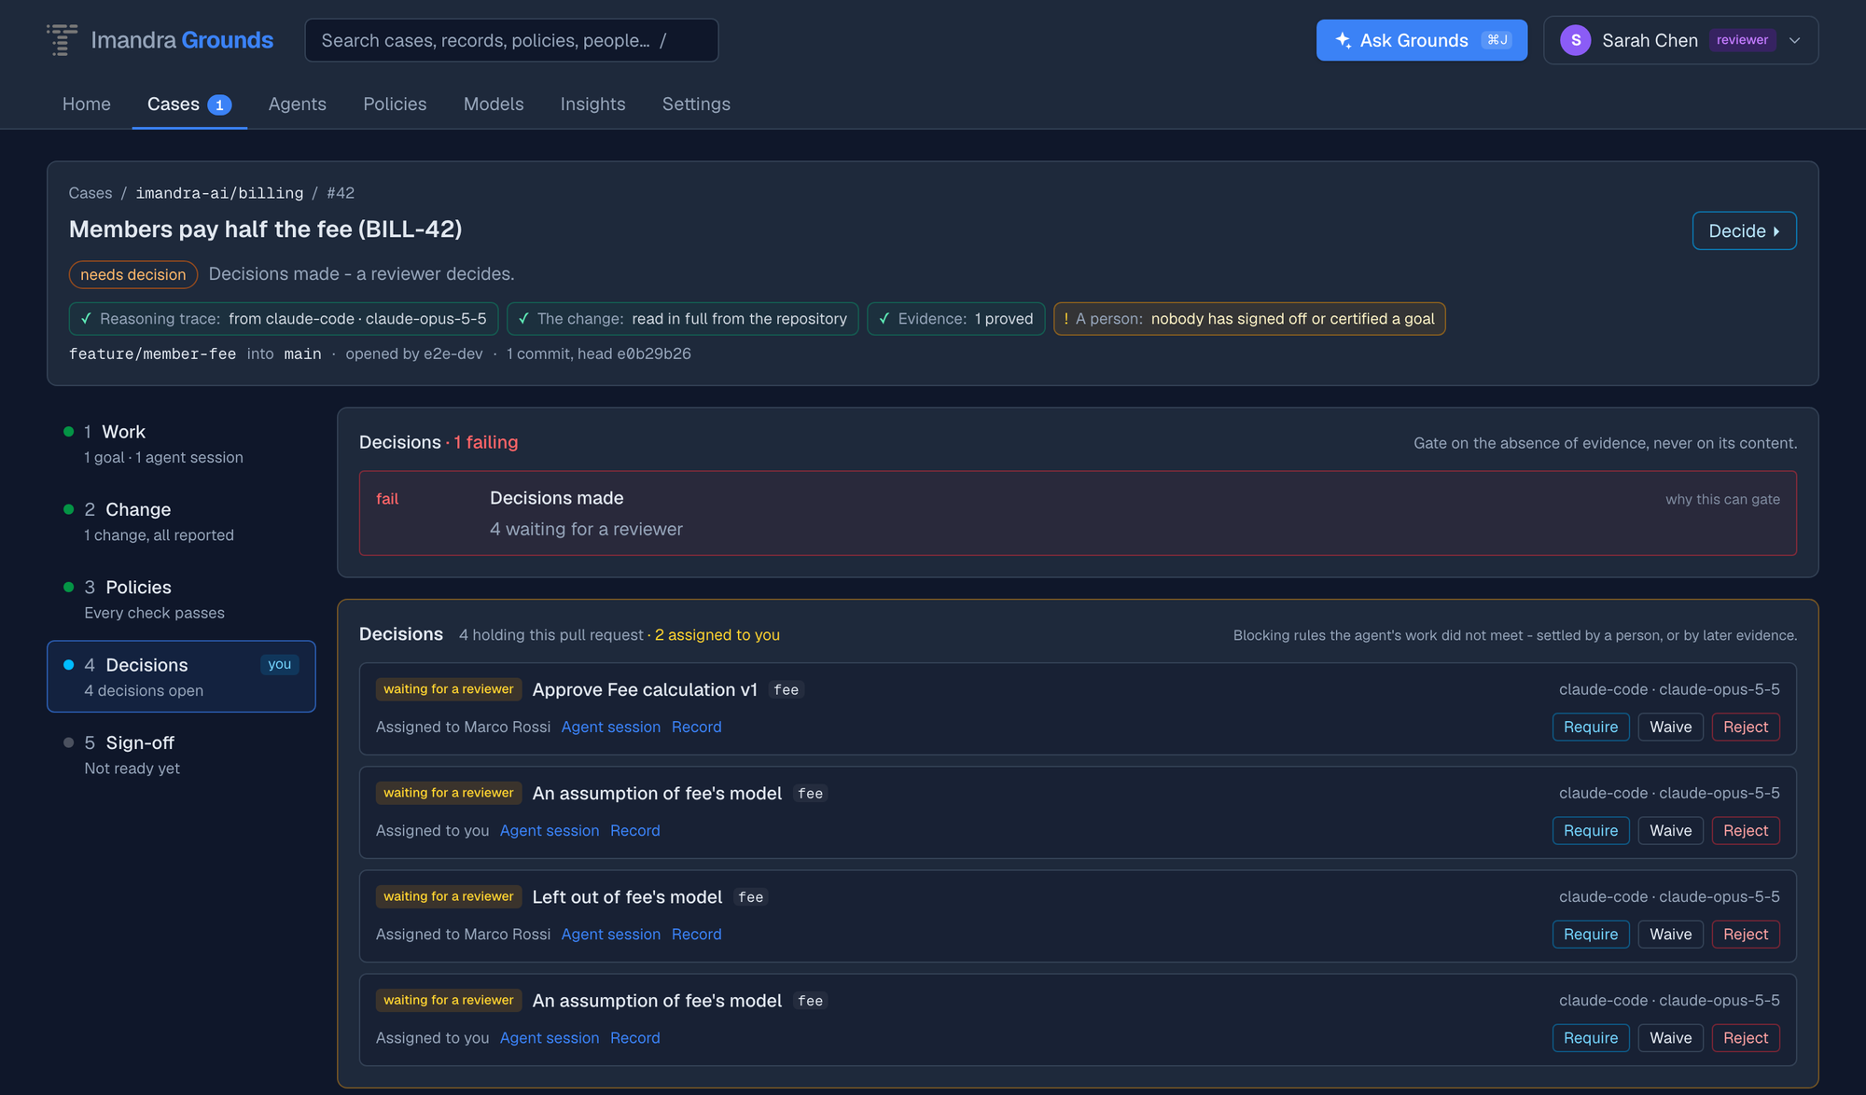The height and width of the screenshot is (1095, 1866).
Task: Switch to the Insights tab
Action: pos(592,104)
